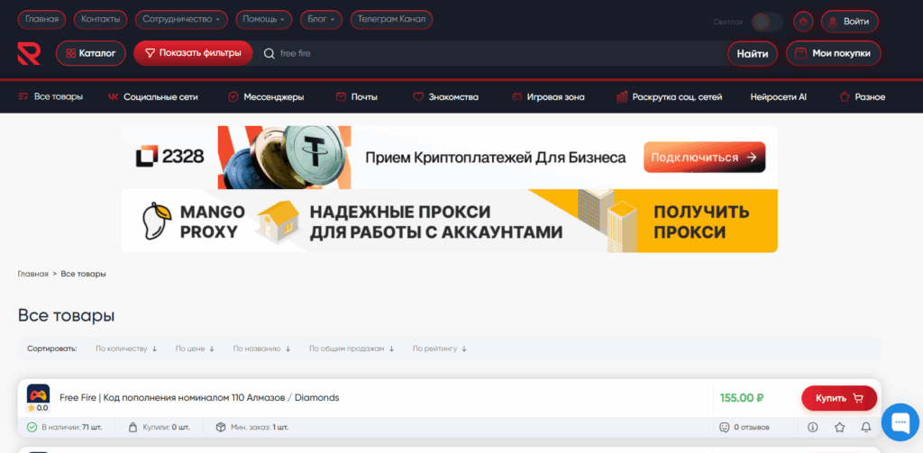923x453 pixels.
Task: Click the notification bell in Free Fire row
Action: click(x=866, y=427)
